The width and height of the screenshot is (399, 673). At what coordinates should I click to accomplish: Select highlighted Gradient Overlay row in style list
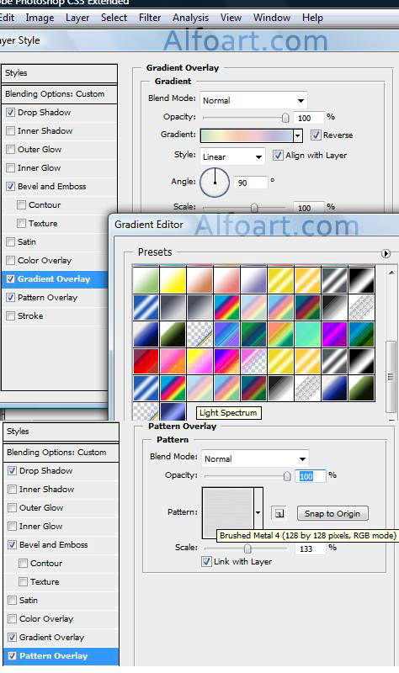[55, 279]
